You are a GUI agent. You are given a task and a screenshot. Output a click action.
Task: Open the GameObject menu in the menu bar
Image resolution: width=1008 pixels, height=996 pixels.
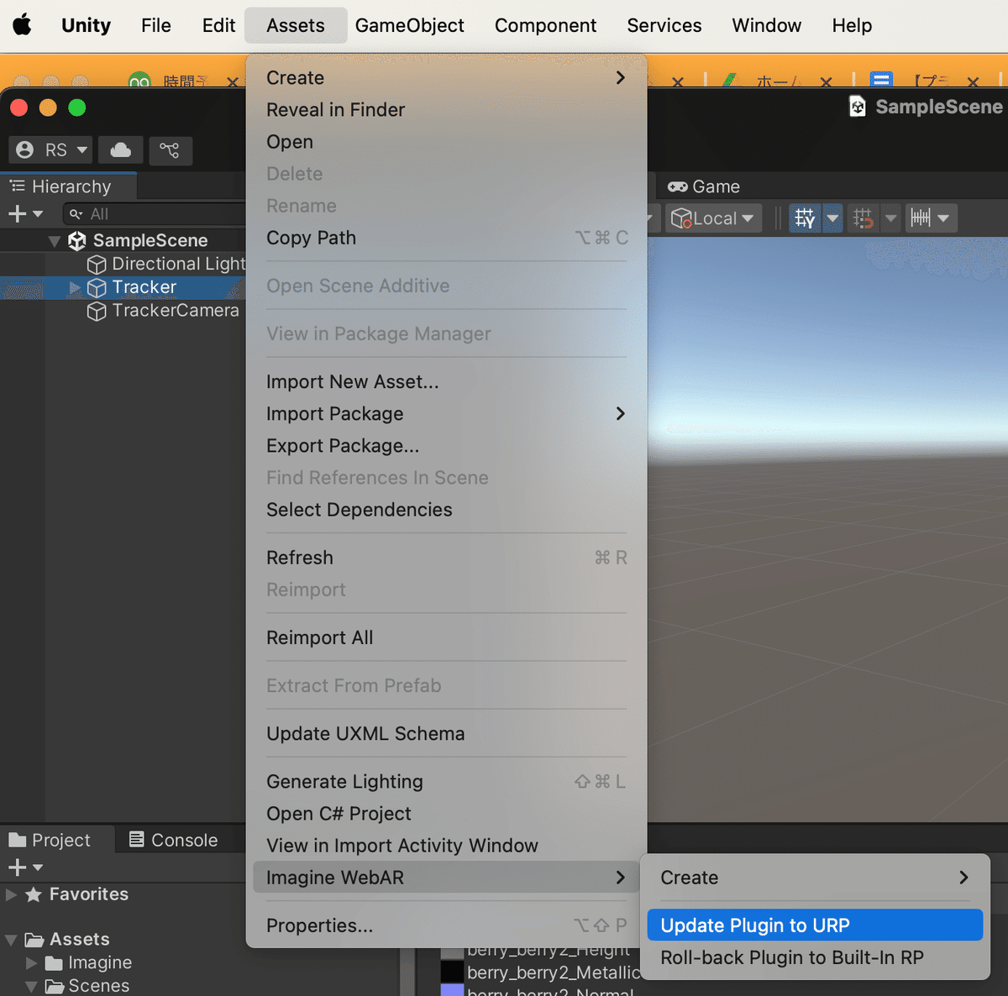tap(410, 25)
